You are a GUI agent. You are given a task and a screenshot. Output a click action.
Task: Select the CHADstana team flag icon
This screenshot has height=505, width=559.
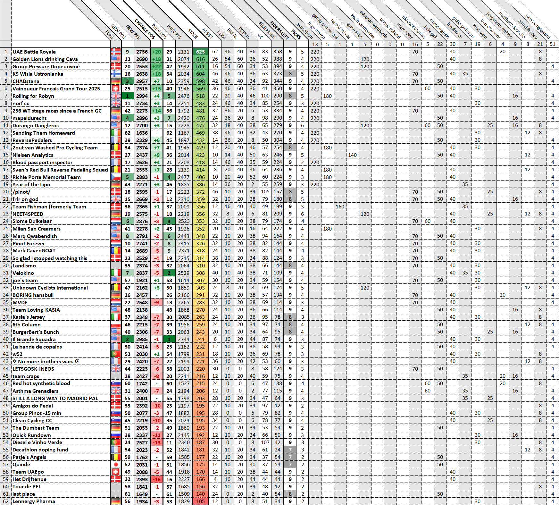(x=116, y=81)
